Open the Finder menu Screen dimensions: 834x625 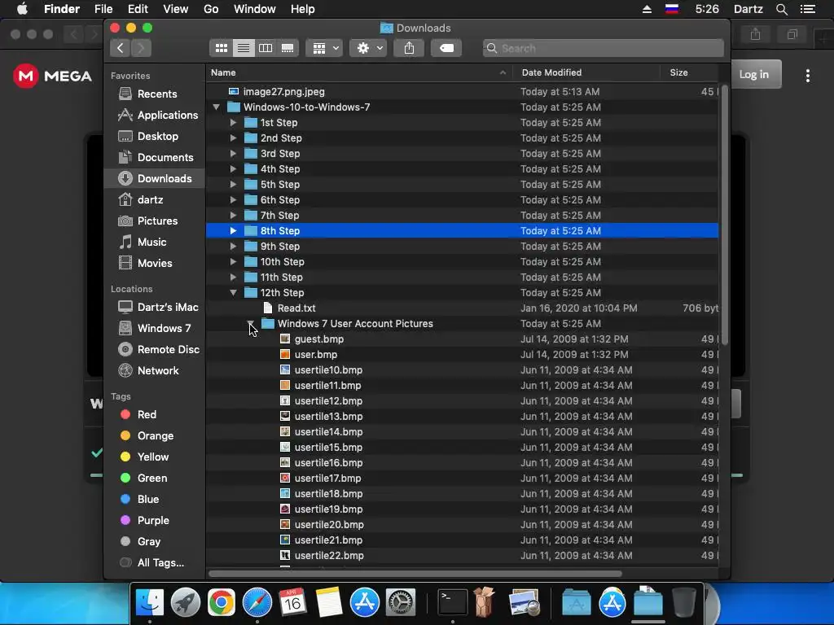[x=62, y=9]
